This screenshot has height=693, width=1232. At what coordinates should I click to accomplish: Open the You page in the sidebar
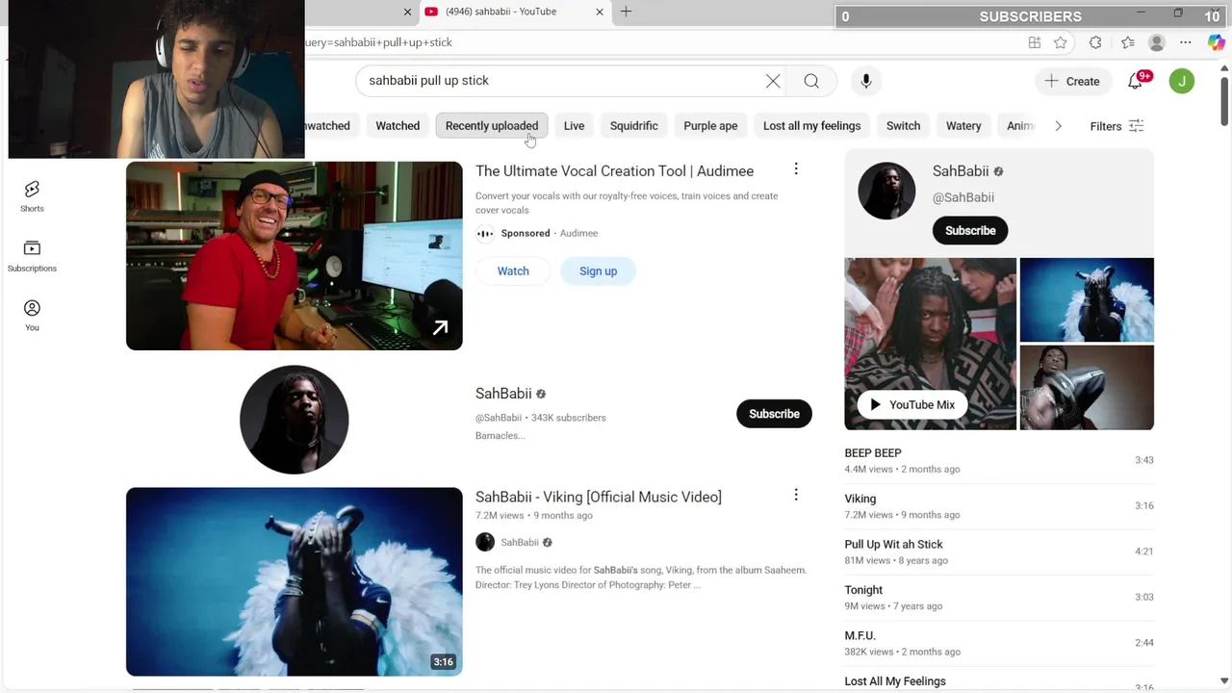click(32, 315)
